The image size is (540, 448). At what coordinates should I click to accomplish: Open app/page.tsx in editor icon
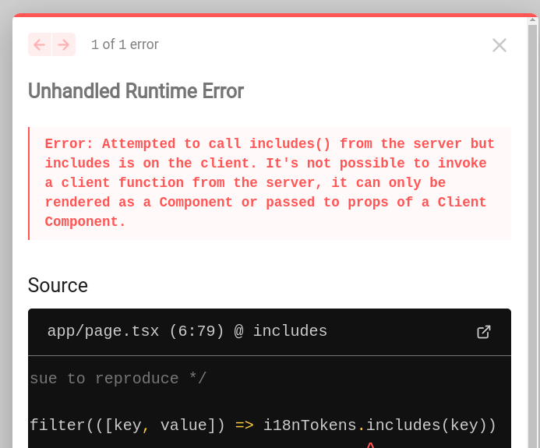[x=484, y=332]
